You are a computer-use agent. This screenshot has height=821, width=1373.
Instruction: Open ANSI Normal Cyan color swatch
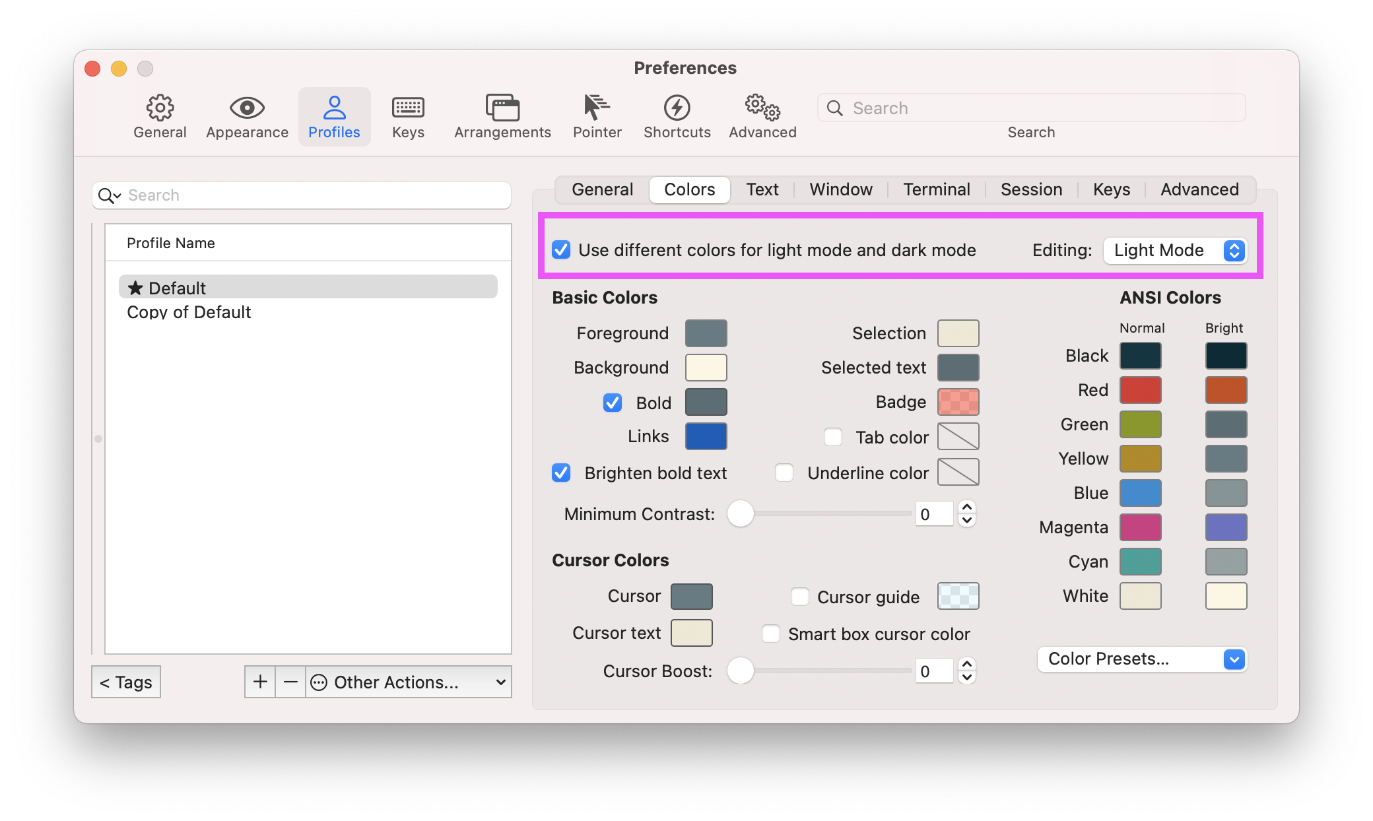(1140, 562)
